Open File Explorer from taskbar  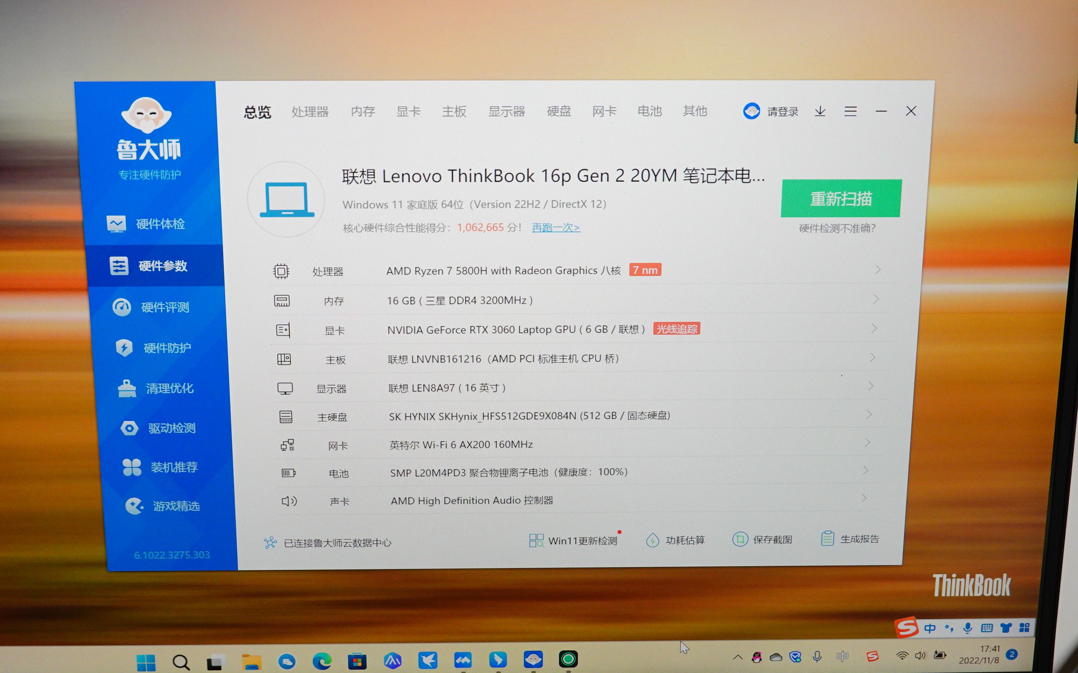coord(251,662)
